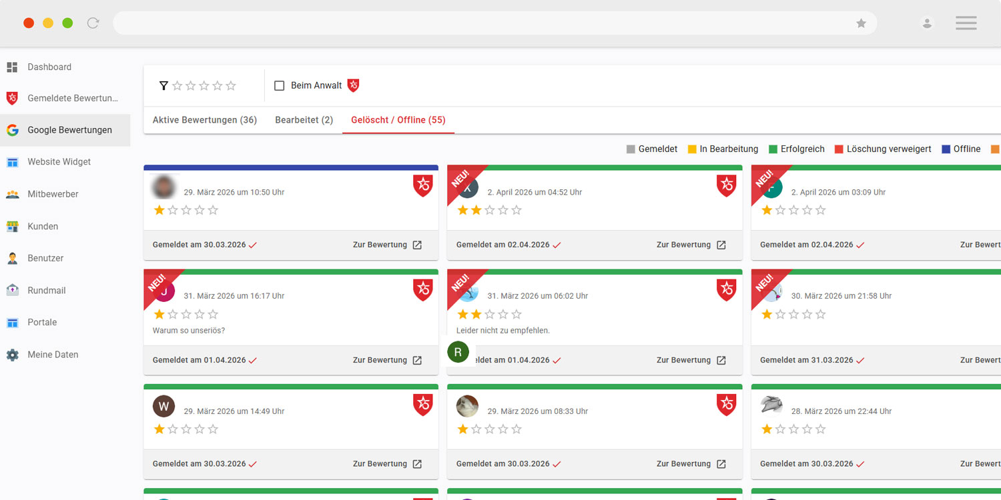Click the filter funnel icon
Image resolution: width=1001 pixels, height=500 pixels.
163,86
